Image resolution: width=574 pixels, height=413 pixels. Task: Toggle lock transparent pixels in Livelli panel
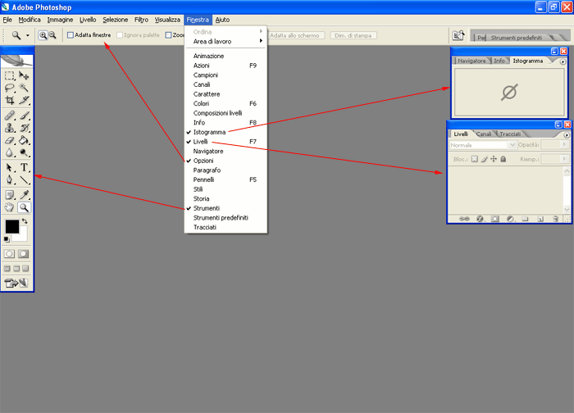(x=475, y=159)
